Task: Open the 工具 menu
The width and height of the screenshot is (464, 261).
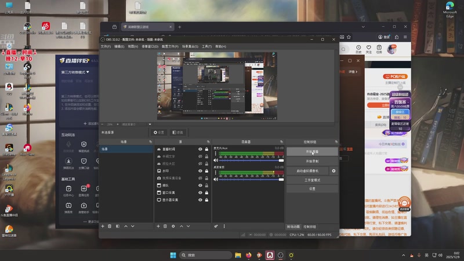Action: click(x=206, y=46)
